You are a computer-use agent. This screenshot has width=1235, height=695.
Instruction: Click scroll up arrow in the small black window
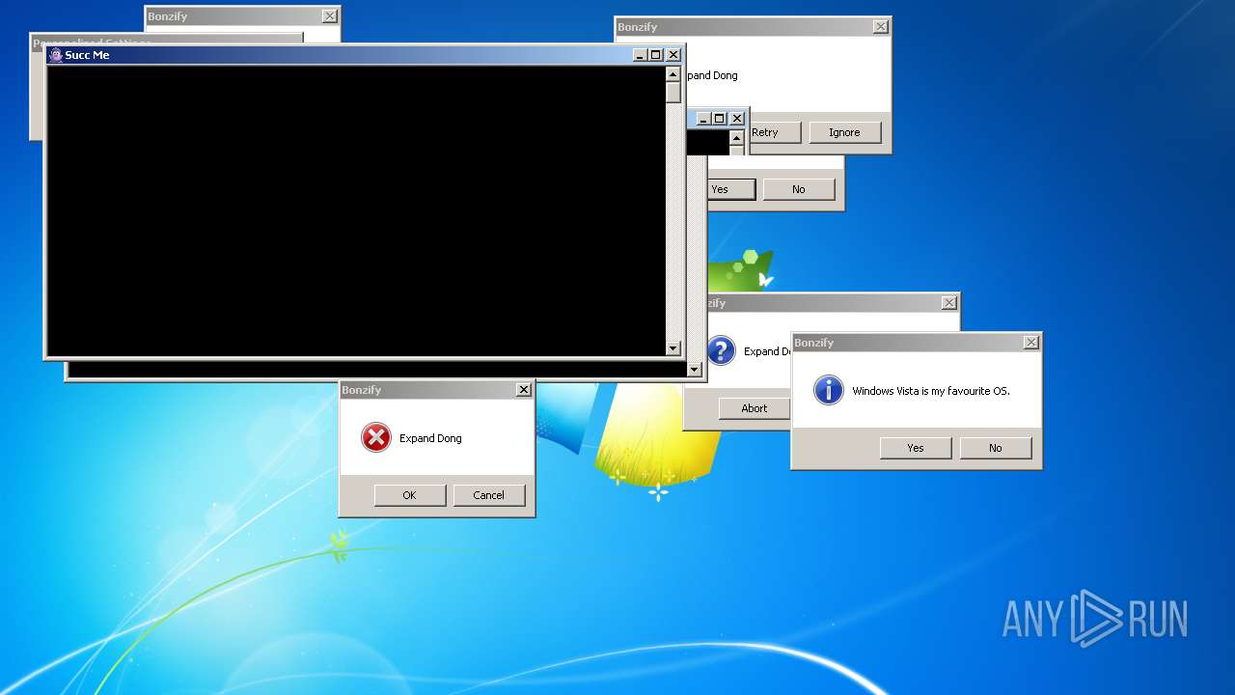738,137
